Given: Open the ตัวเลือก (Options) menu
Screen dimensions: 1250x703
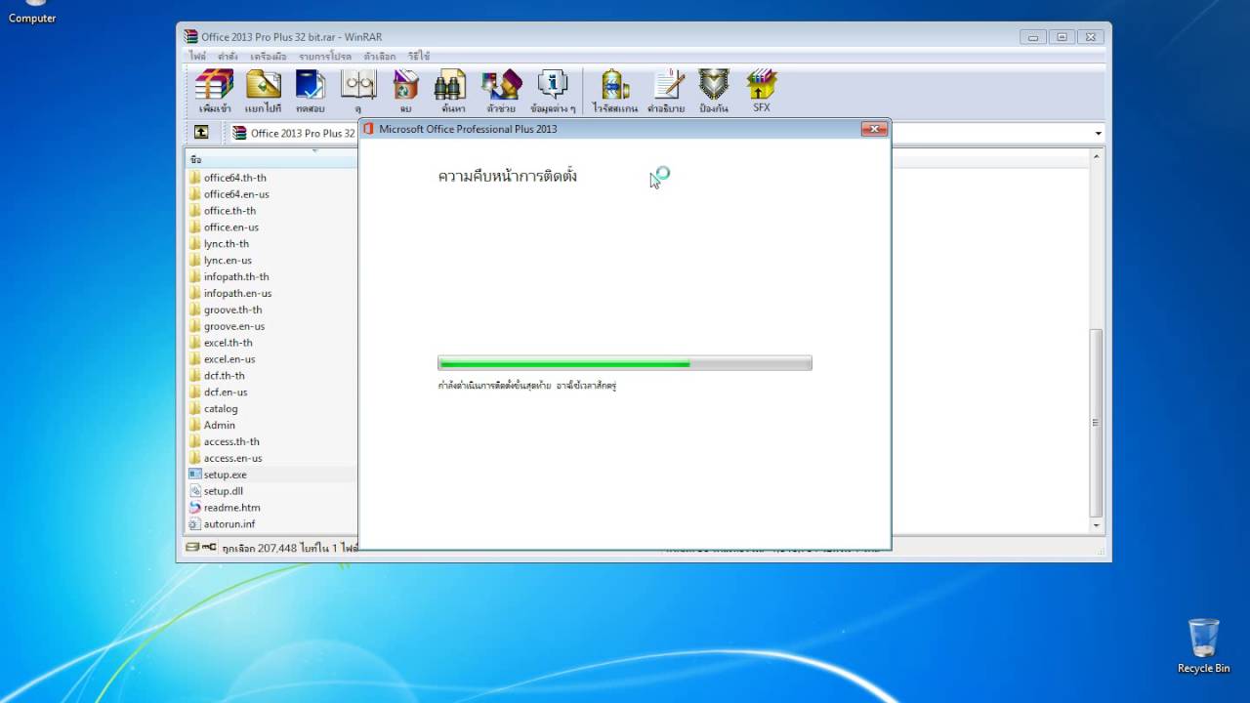Looking at the screenshot, I should point(380,57).
